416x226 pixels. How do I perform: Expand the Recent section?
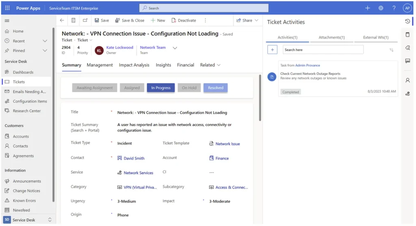click(45, 41)
